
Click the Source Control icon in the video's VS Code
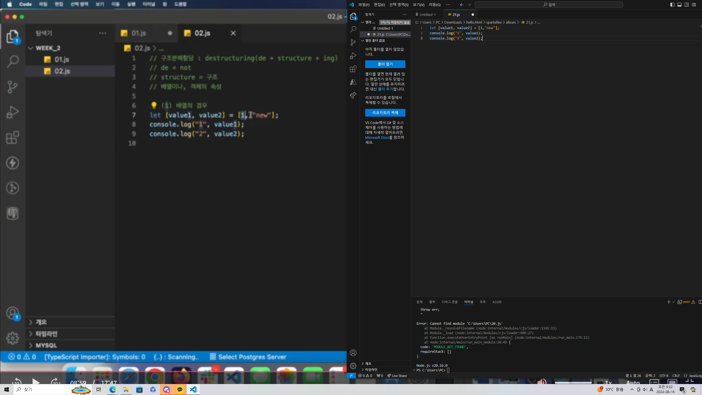(13, 87)
